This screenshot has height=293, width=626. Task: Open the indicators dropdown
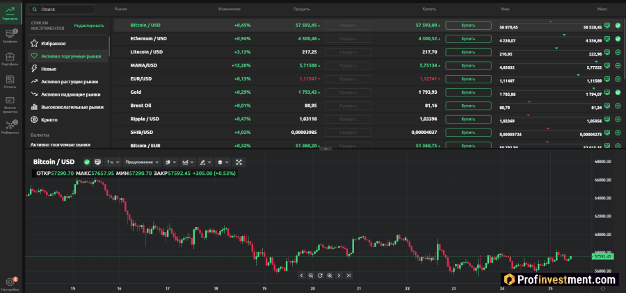188,162
